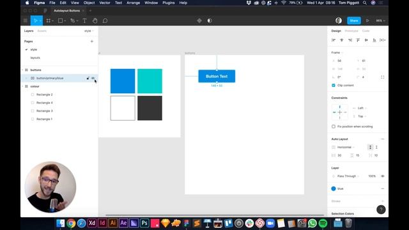Open Spotify from the dock
Screen dimensions: 409x230
click(x=323, y=223)
